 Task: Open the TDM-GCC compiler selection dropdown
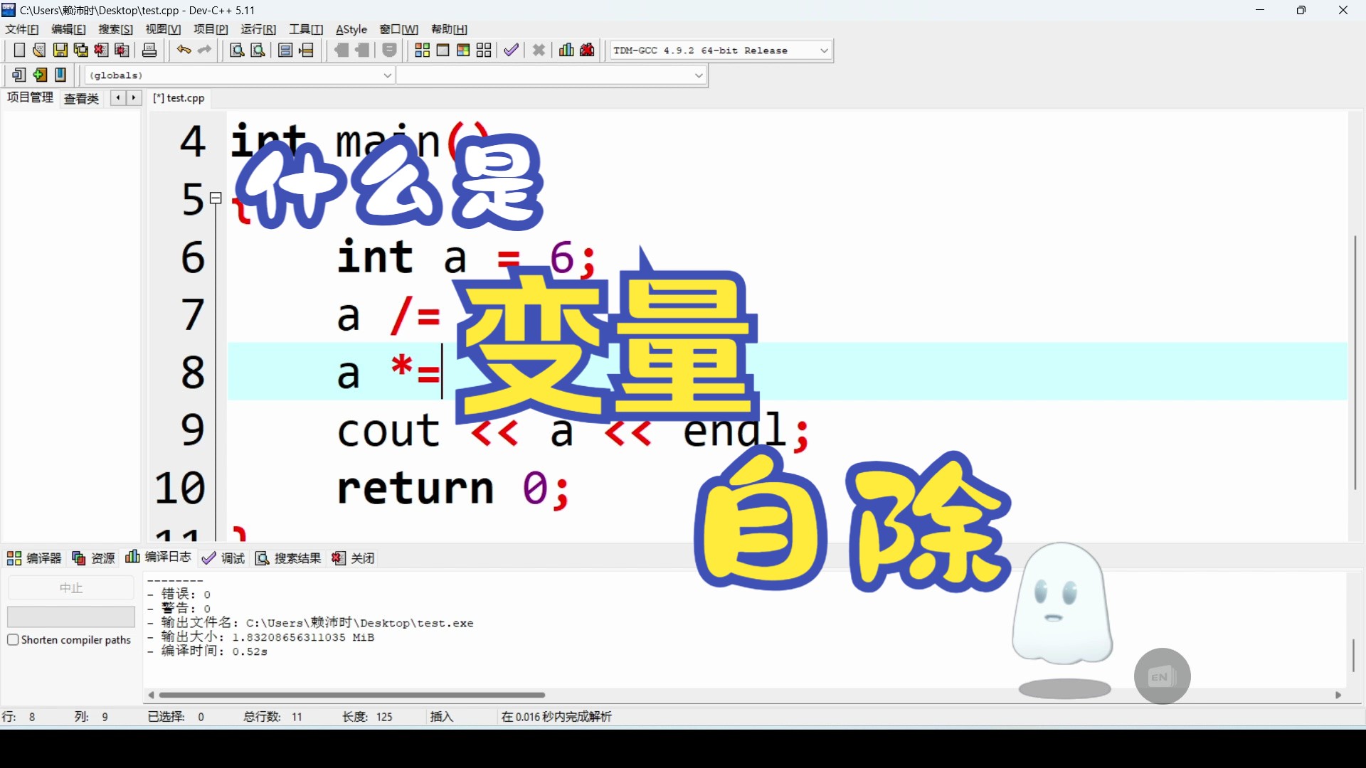[x=824, y=50]
